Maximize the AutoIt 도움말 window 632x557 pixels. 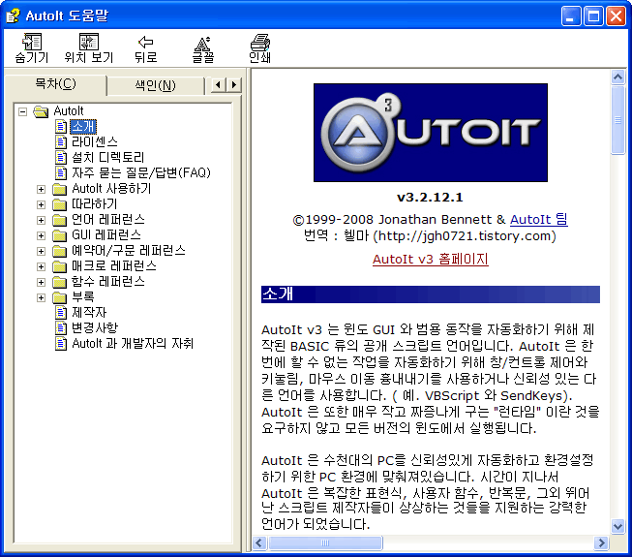593,15
